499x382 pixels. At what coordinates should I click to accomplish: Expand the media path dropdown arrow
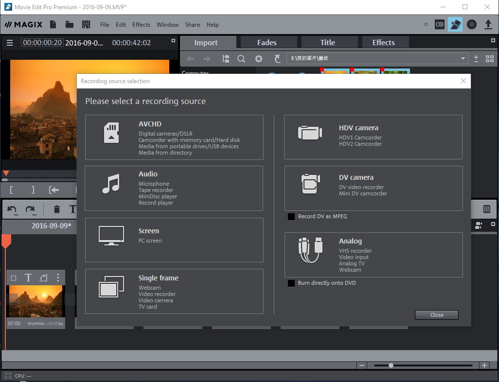tap(463, 58)
